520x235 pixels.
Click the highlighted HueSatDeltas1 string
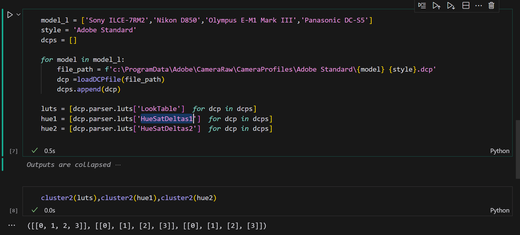166,119
